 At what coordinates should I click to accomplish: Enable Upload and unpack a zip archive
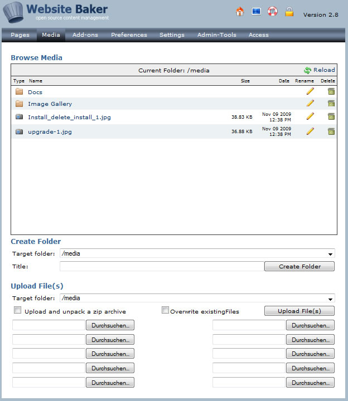[x=17, y=310]
